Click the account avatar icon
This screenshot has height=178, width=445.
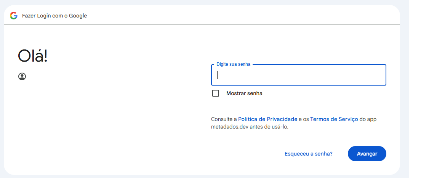pos(22,76)
